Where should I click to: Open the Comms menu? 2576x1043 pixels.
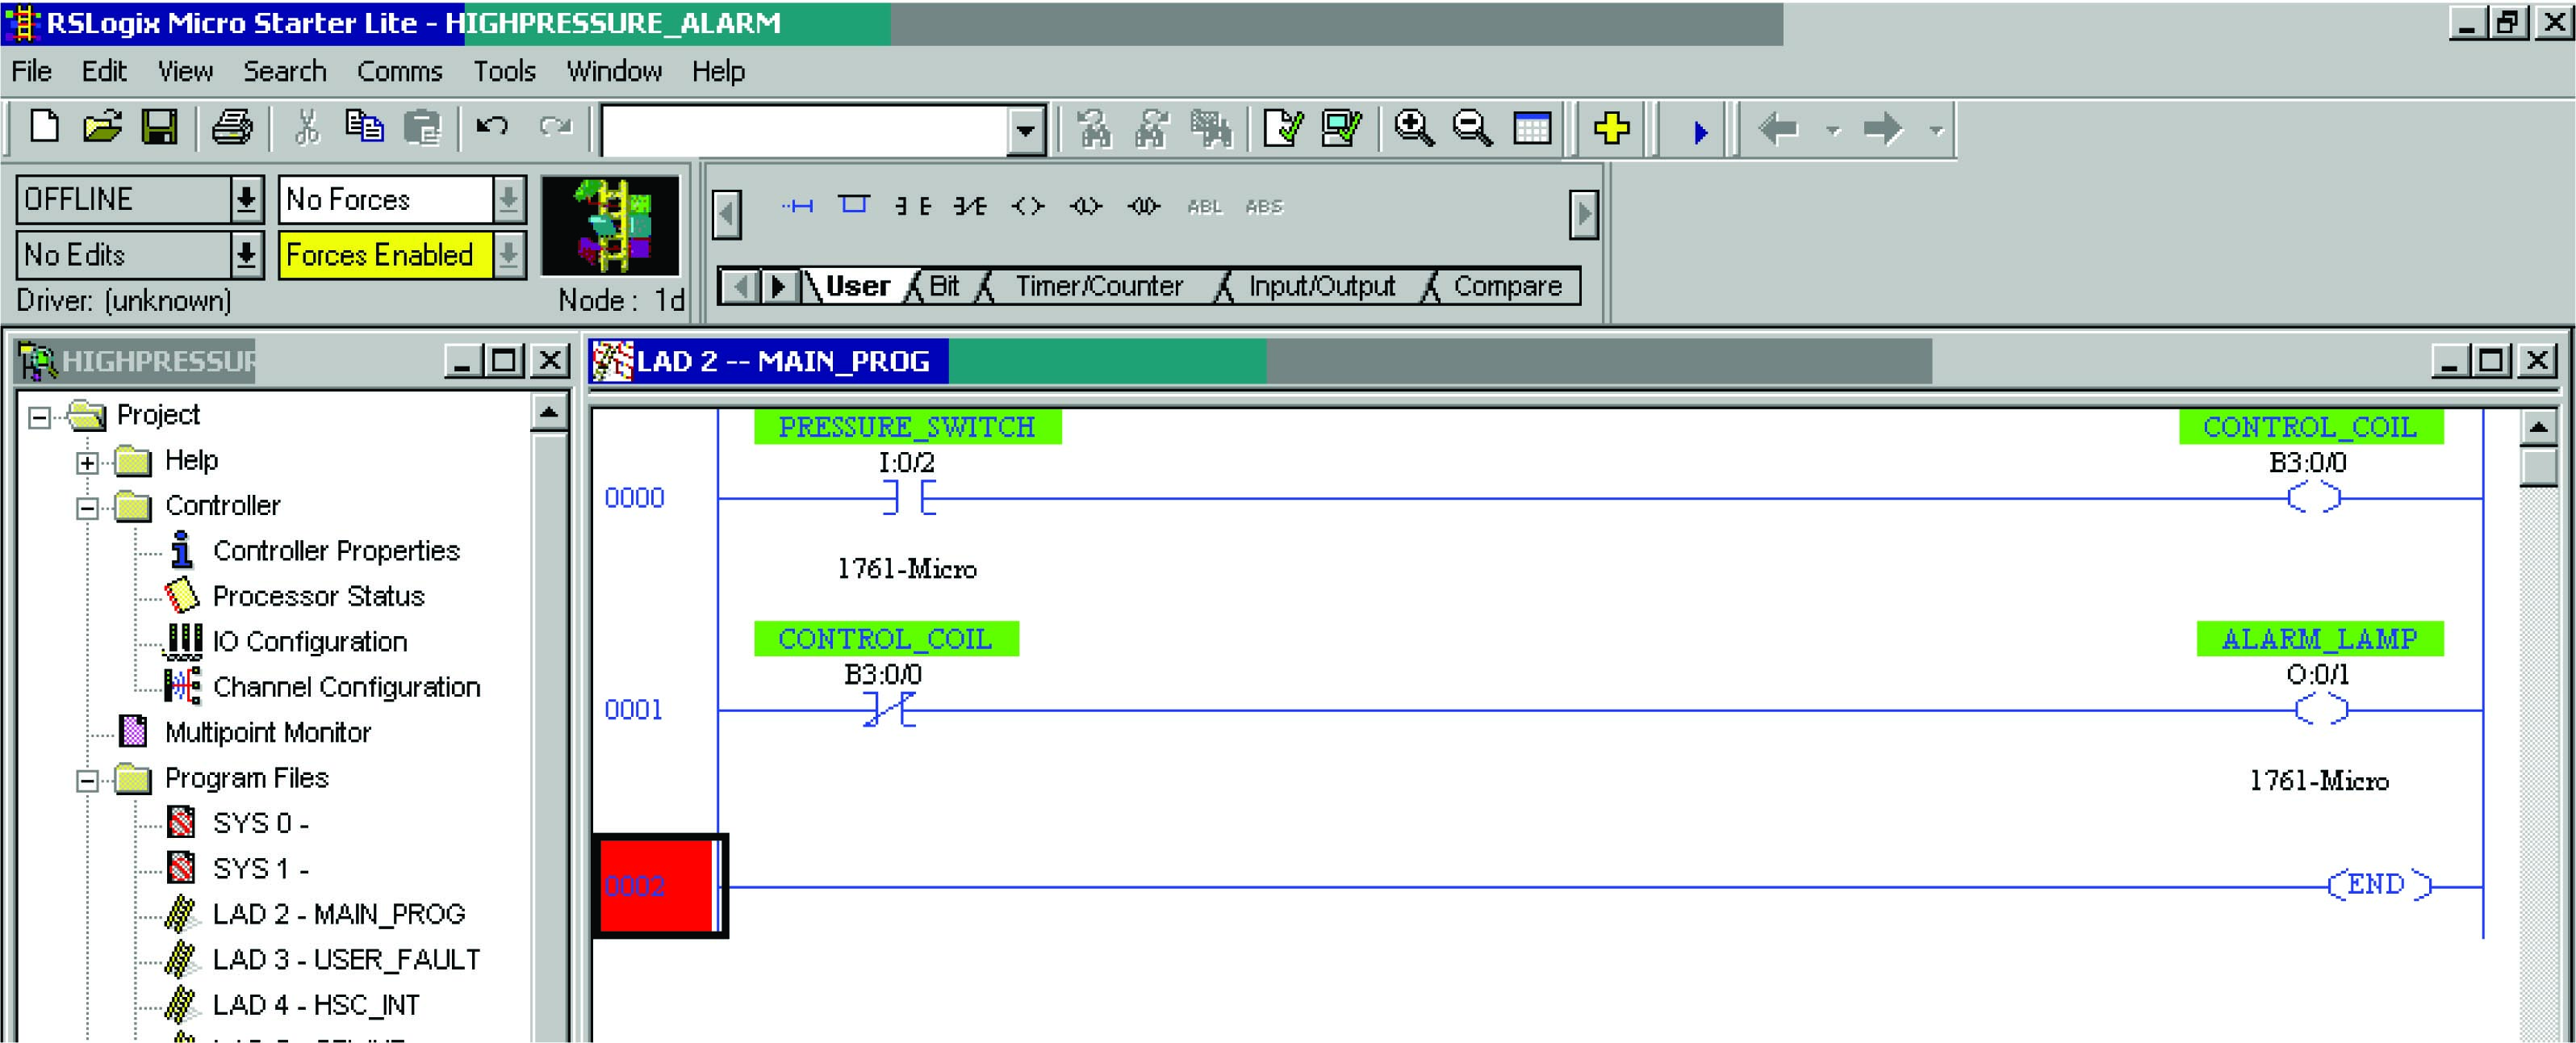(399, 72)
